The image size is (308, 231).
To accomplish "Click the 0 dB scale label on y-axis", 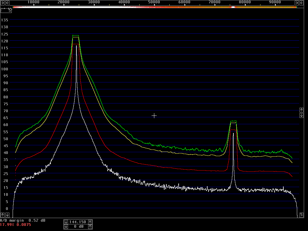I will [x=7, y=209].
